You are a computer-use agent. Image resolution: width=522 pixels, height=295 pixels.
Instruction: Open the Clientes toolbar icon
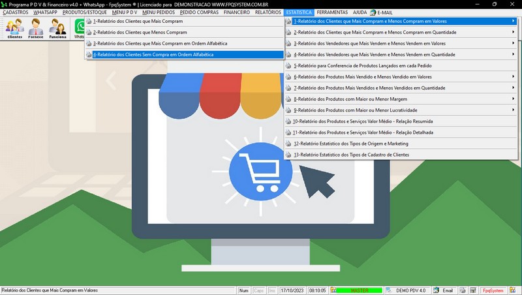coord(14,28)
